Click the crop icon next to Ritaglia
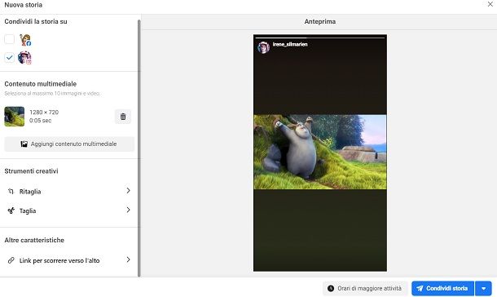497x297 pixels. 11,191
